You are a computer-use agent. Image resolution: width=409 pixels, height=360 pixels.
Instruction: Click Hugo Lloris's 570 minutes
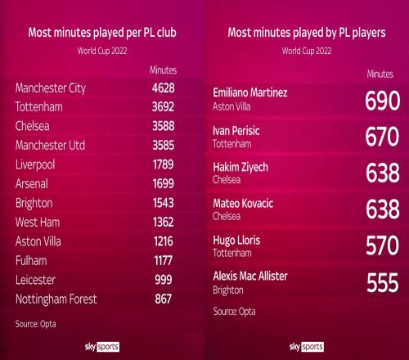coord(383,245)
